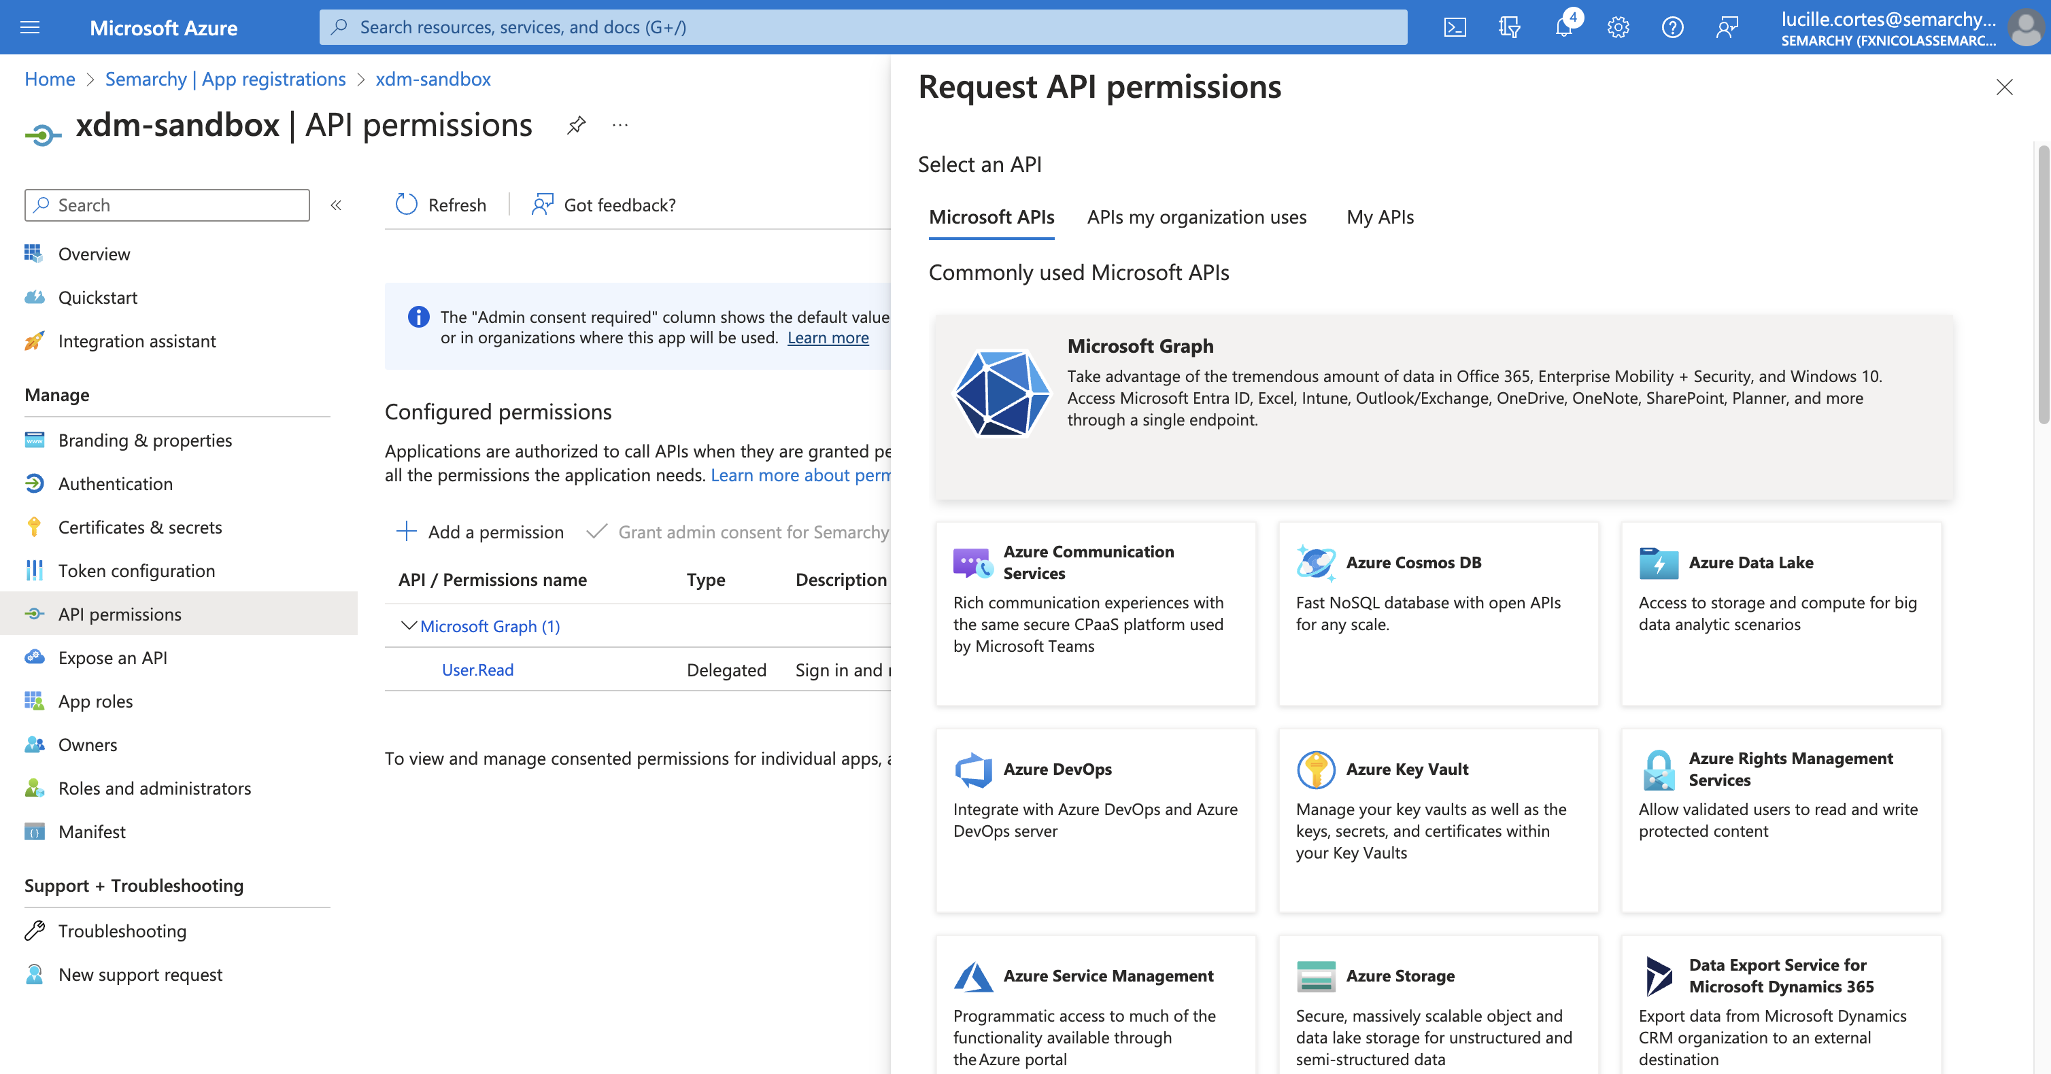Pin the API permissions page
2051x1074 pixels.
(x=575, y=125)
